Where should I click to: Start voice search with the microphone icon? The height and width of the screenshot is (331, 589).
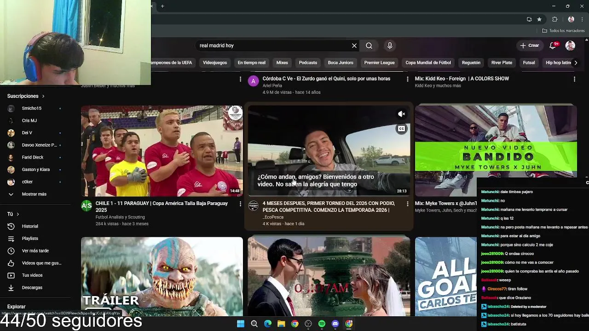(x=390, y=46)
